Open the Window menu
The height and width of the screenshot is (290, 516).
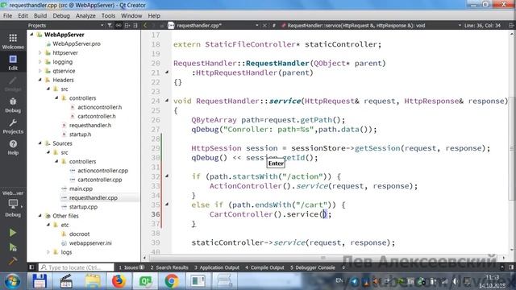(x=131, y=15)
